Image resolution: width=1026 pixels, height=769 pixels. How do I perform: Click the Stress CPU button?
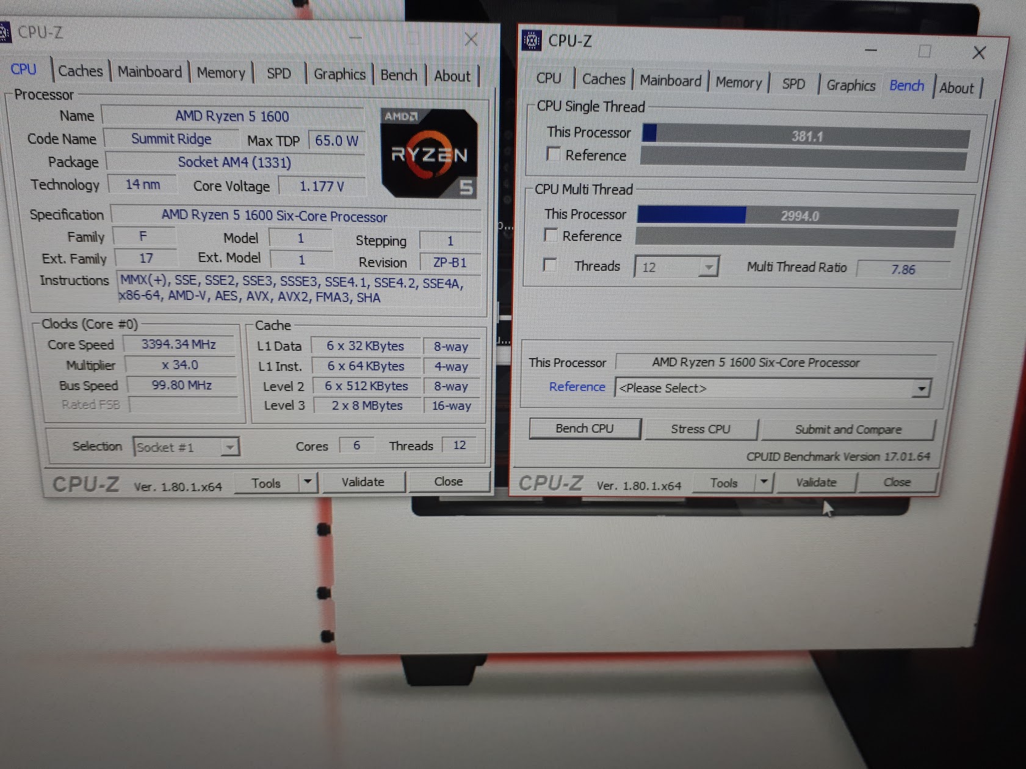[701, 429]
